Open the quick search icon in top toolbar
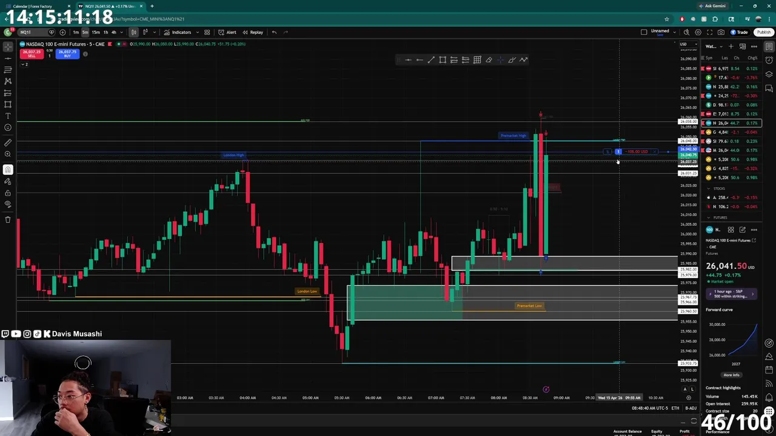This screenshot has width=776, height=436. tap(686, 32)
